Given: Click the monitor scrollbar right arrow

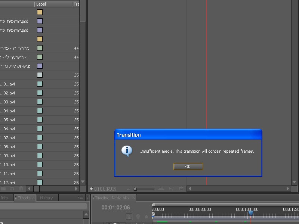Looking at the screenshot, I should pos(288,189).
